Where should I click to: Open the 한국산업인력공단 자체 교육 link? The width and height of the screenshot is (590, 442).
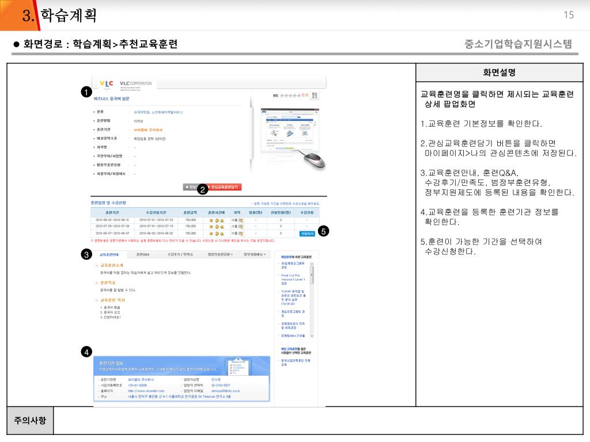click(x=296, y=363)
